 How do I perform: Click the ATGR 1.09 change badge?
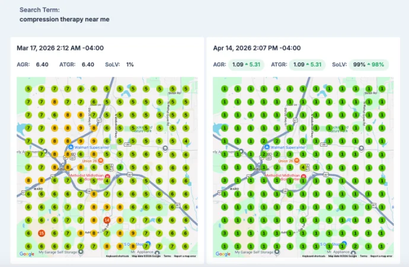point(307,65)
